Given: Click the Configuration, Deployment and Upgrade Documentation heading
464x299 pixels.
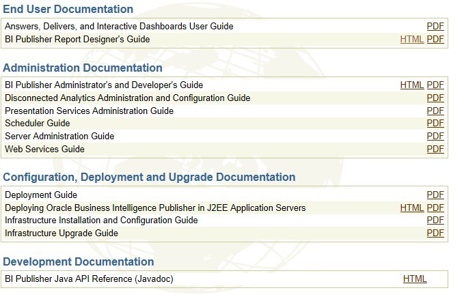Looking at the screenshot, I should click(x=149, y=177).
